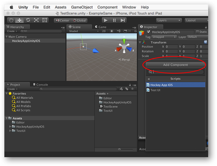Collapse the Transform component

point(140,42)
